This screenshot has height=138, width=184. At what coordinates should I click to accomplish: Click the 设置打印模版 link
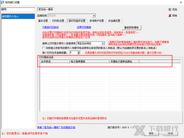coord(84,27)
